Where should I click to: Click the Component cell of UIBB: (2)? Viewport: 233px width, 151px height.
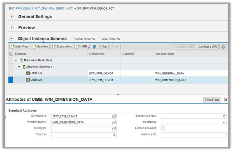tap(104, 80)
